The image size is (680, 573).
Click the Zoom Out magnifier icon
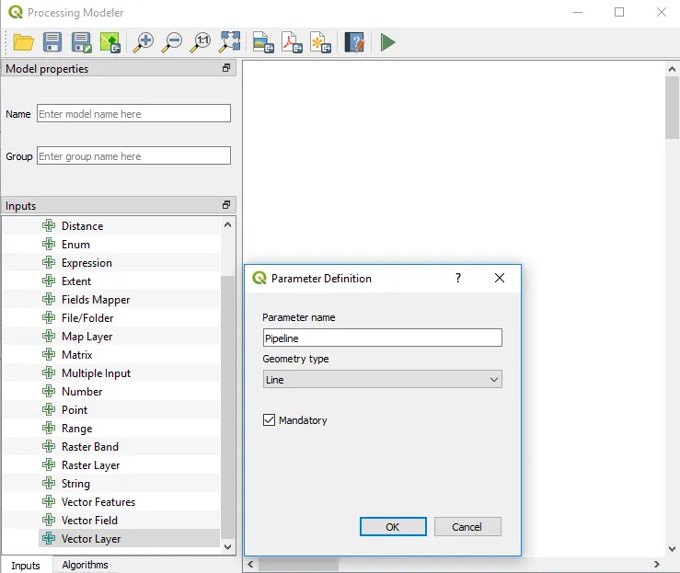(172, 42)
